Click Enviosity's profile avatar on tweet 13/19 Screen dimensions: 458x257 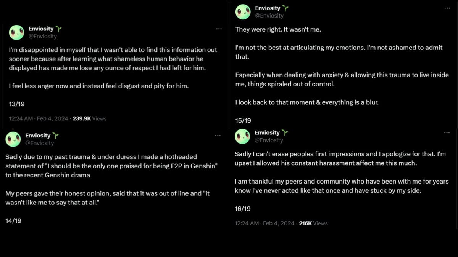tap(16, 33)
